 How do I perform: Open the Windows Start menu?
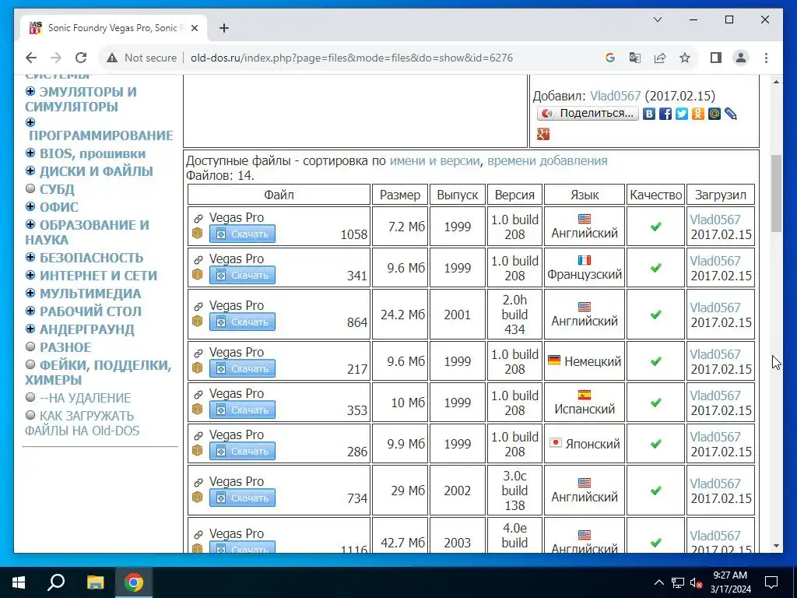pyautogui.click(x=19, y=582)
